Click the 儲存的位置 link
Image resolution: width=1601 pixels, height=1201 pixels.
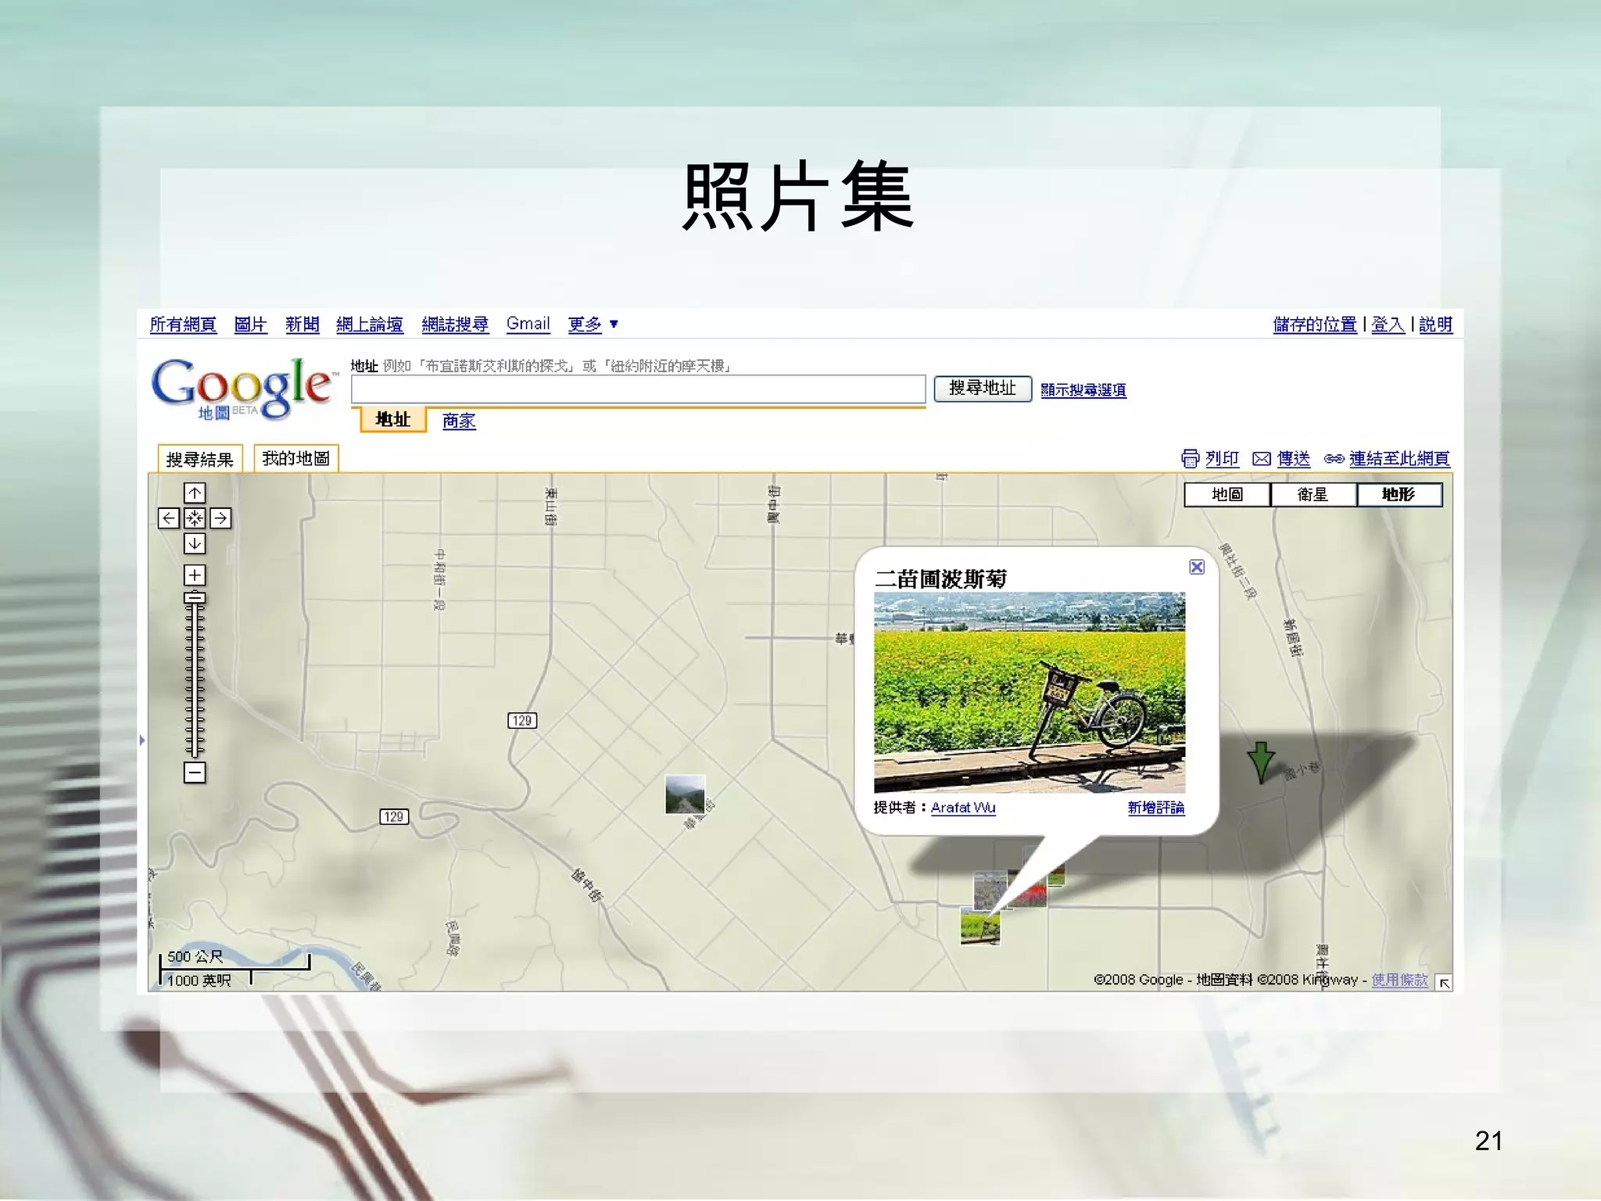pyautogui.click(x=1315, y=324)
